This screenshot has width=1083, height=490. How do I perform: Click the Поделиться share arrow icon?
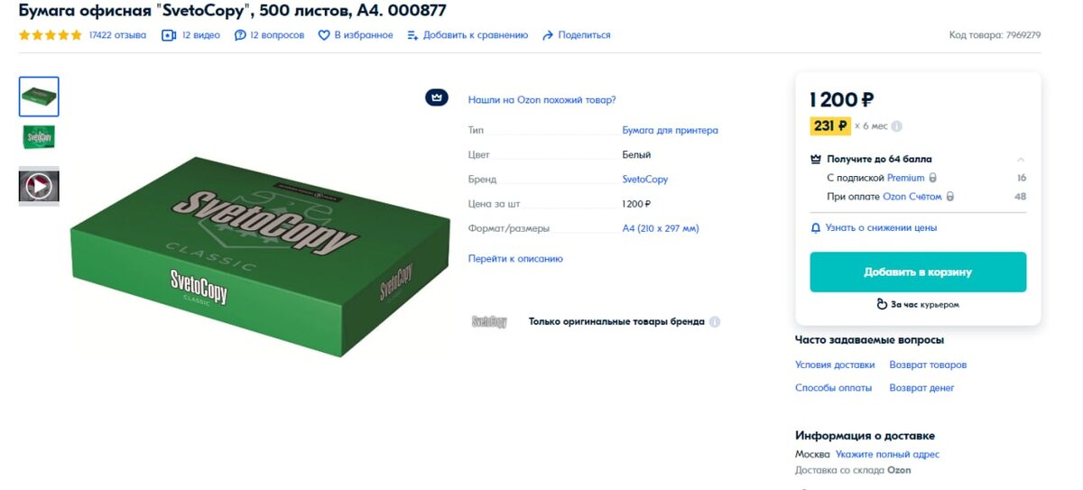click(x=548, y=35)
